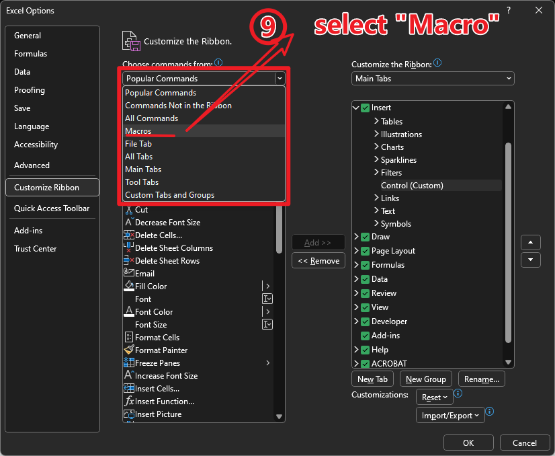Uncheck the Insert tab checkbox
This screenshot has width=555, height=456.
click(x=365, y=108)
